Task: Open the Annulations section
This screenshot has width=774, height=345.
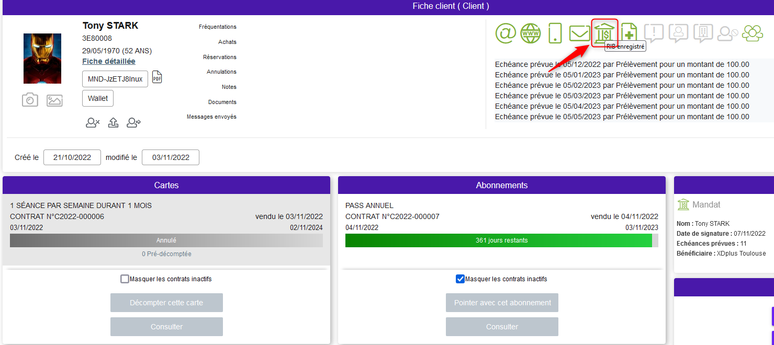Action: coord(221,72)
